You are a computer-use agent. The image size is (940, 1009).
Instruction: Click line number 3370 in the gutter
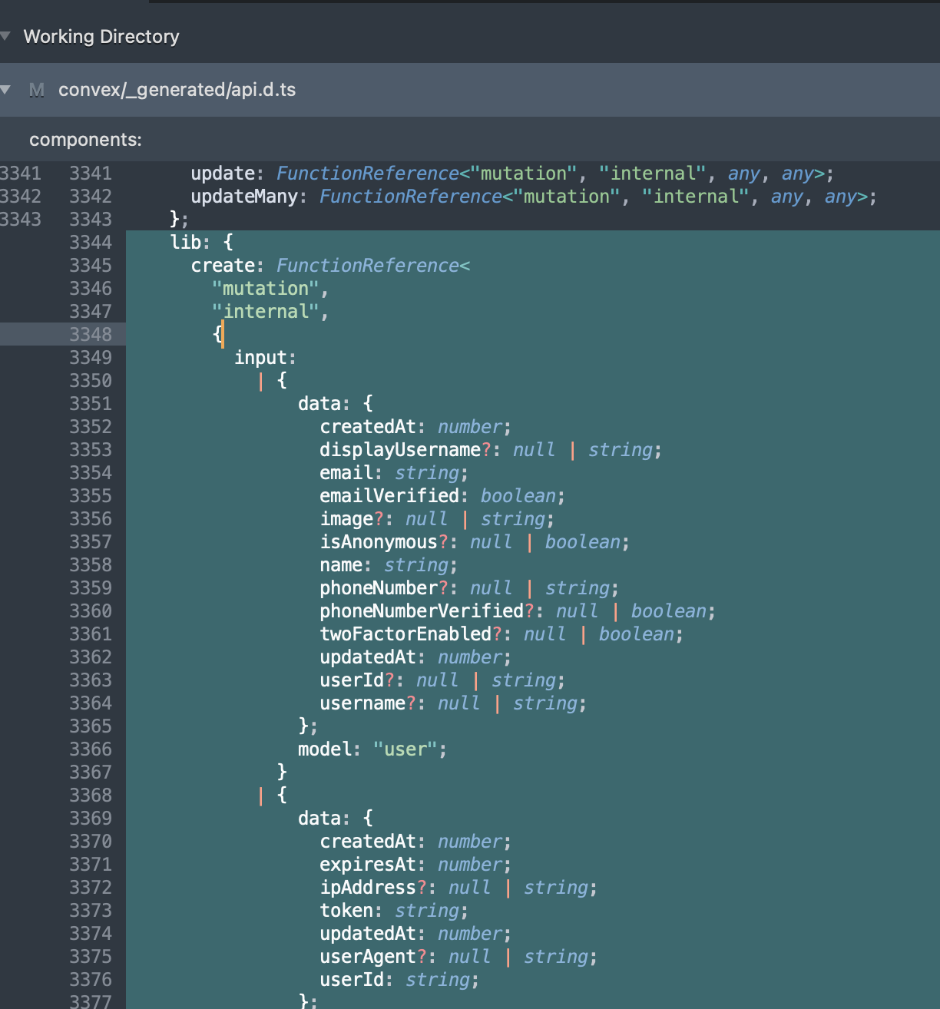[91, 842]
